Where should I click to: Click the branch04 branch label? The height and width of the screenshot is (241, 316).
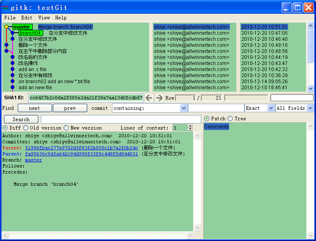[31, 33]
